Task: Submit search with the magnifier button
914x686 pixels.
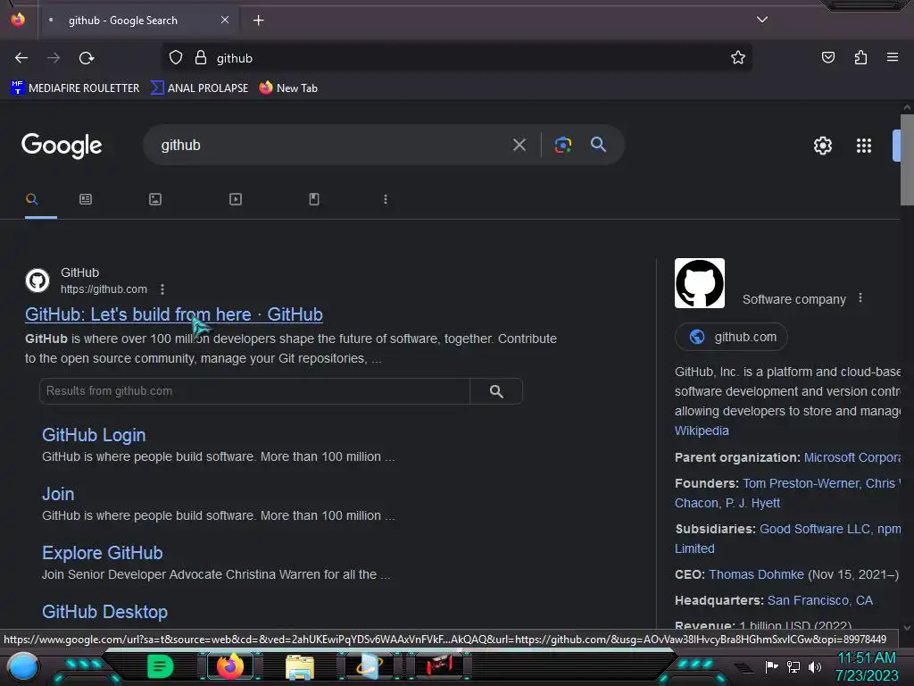Action: pyautogui.click(x=598, y=145)
